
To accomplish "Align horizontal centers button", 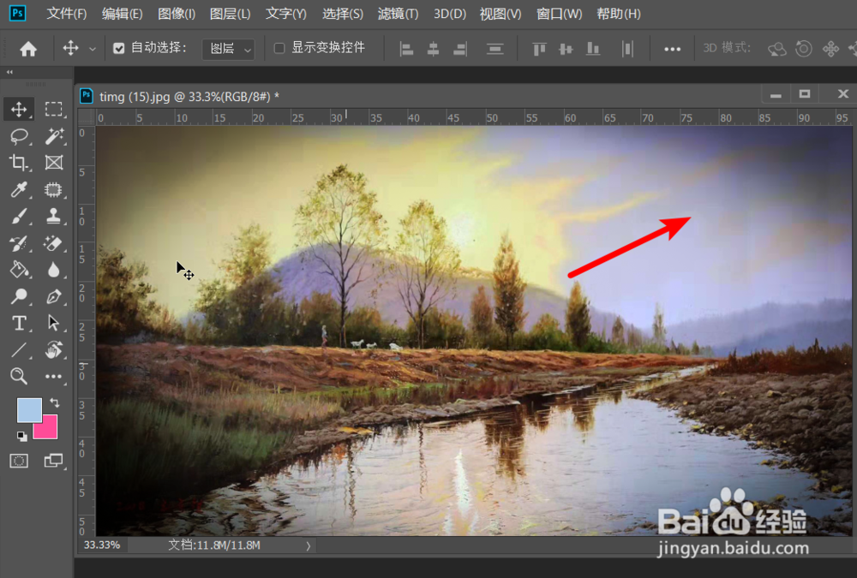I will pyautogui.click(x=433, y=49).
